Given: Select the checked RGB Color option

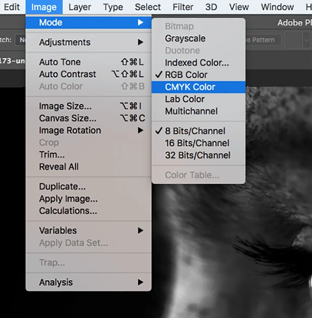Looking at the screenshot, I should [x=186, y=75].
